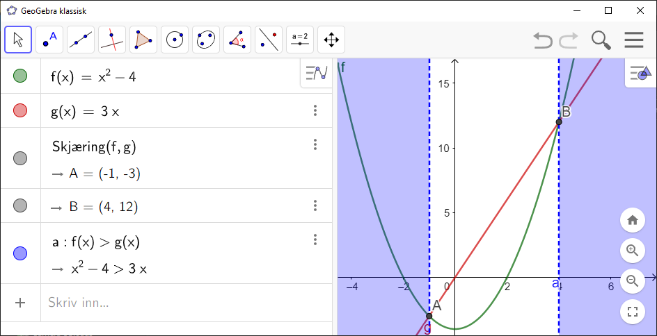Image resolution: width=657 pixels, height=336 pixels.
Task: Zoom in on the graph
Action: tap(632, 251)
